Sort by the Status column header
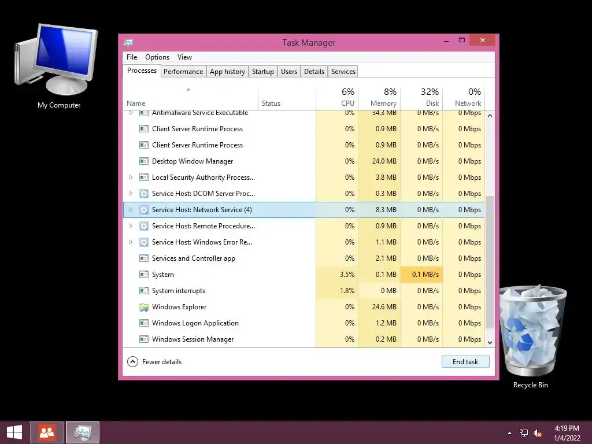 click(x=287, y=97)
